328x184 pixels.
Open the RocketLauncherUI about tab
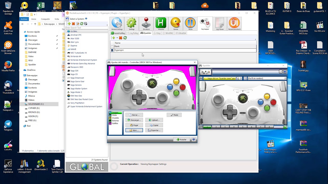tap(234, 24)
